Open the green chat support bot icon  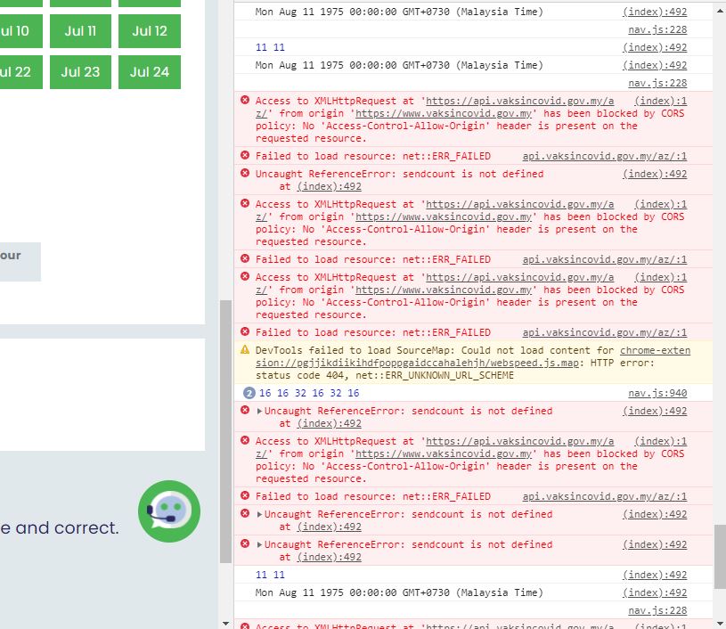coord(169,511)
